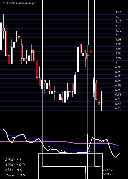The image size is (128, 179).
Task: Click the 1.08 price level label
Action: [118, 40]
